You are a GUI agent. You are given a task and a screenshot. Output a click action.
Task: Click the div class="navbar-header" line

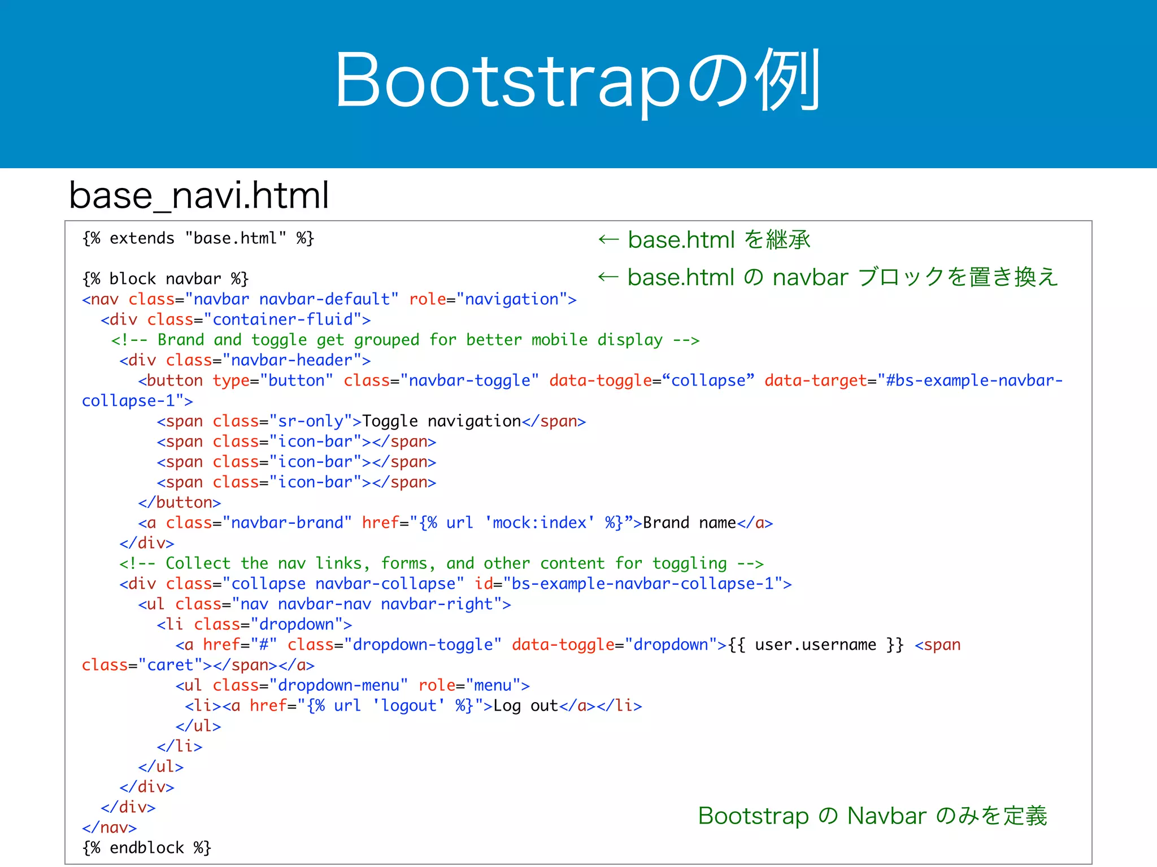pos(245,360)
